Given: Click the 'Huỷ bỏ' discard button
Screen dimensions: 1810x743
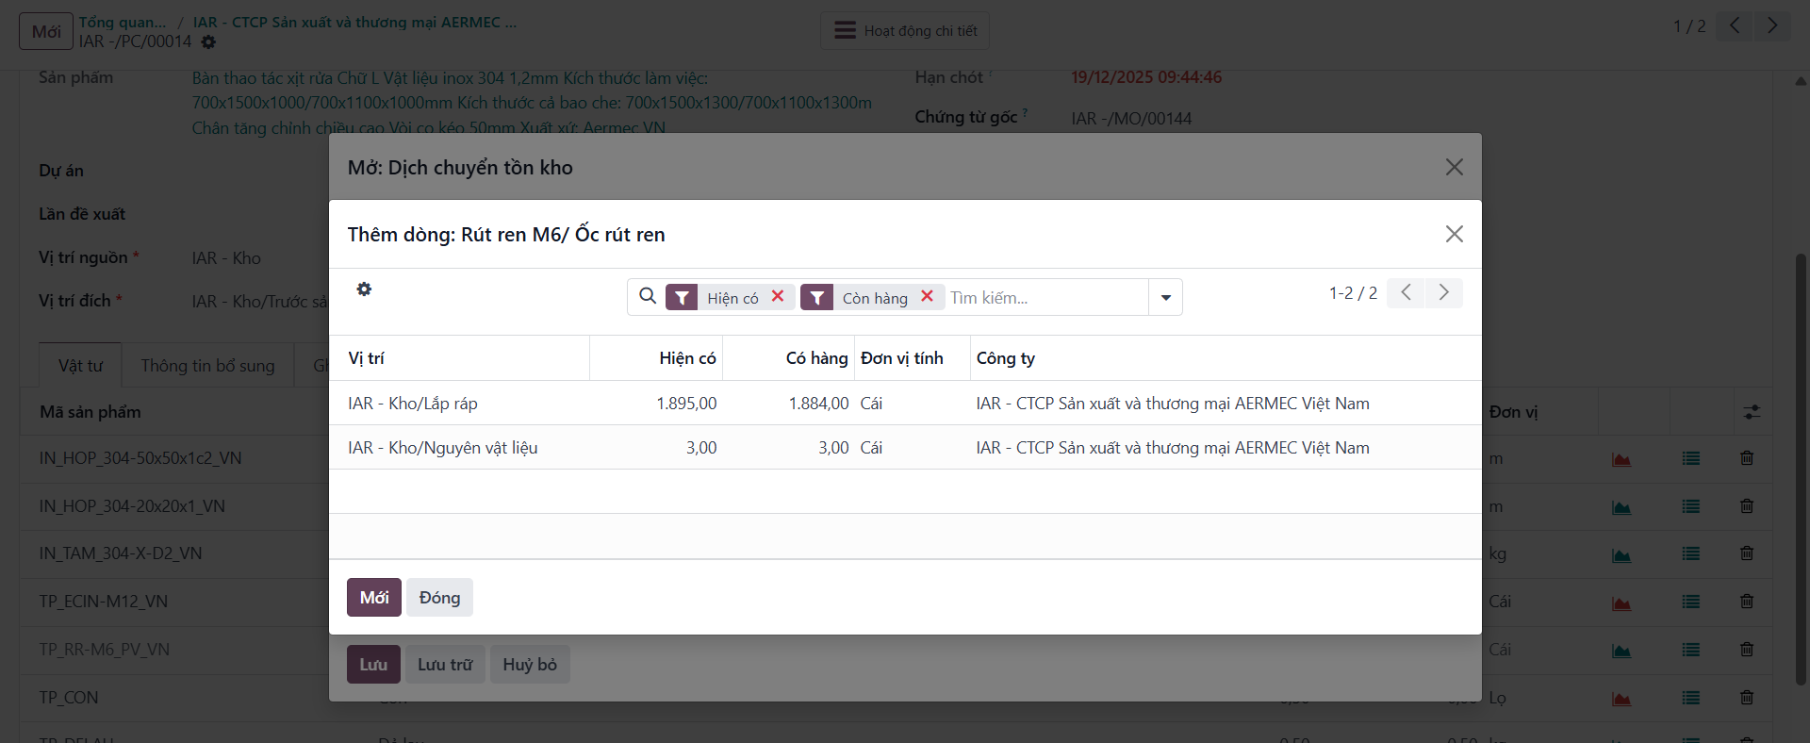Looking at the screenshot, I should click(530, 665).
